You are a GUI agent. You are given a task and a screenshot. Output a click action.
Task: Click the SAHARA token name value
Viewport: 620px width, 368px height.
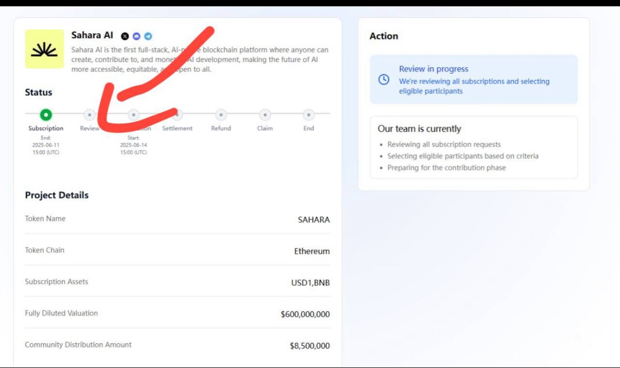point(313,220)
